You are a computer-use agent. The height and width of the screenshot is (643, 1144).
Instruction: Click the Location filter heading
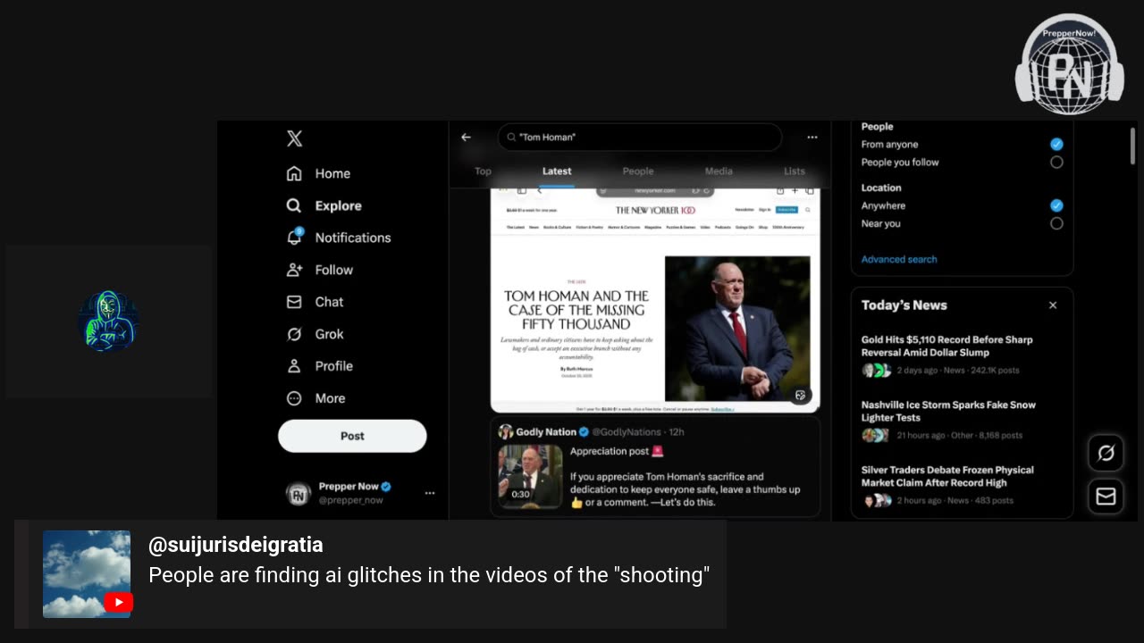pos(881,188)
